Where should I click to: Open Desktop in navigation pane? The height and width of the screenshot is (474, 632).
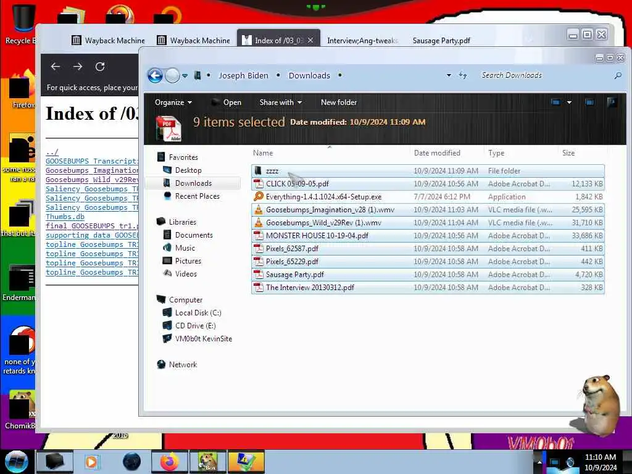(x=188, y=170)
